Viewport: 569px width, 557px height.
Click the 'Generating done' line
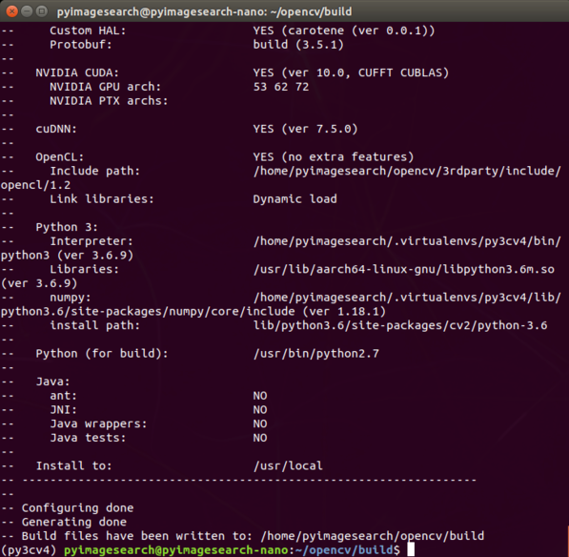[x=74, y=522]
